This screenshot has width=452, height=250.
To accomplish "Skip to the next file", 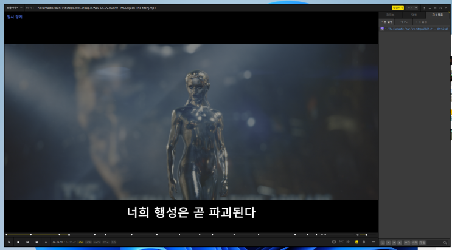I will 37,242.
